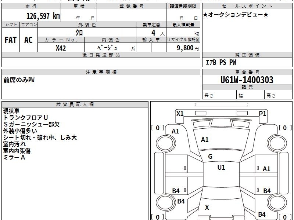Click the chassis number U61W-1400303

247,80
